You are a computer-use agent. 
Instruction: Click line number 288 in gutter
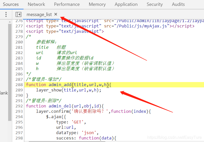(19, 85)
